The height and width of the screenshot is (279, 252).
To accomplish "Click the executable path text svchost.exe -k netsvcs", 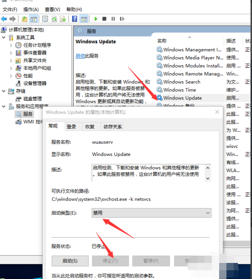I will coord(101,199).
